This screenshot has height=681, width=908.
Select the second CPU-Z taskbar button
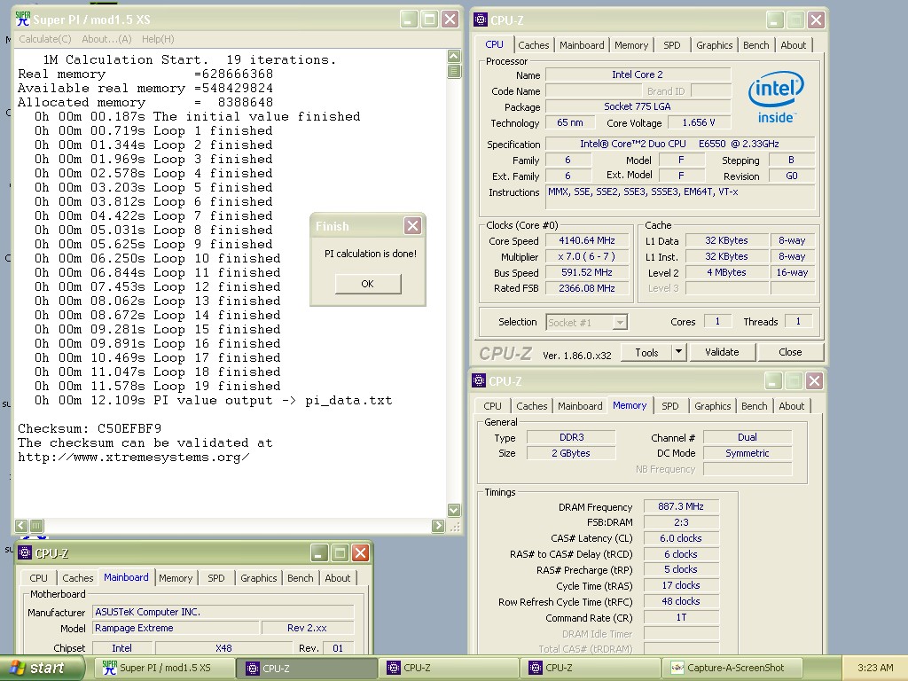pos(449,668)
